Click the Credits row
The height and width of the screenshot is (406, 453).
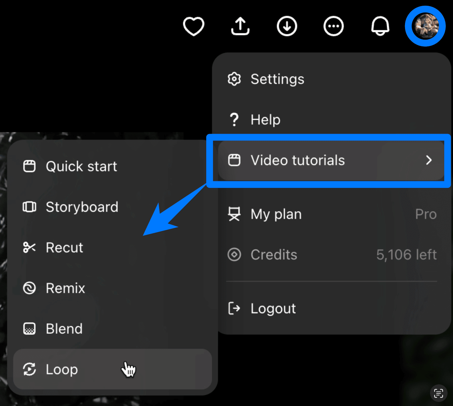pos(274,255)
